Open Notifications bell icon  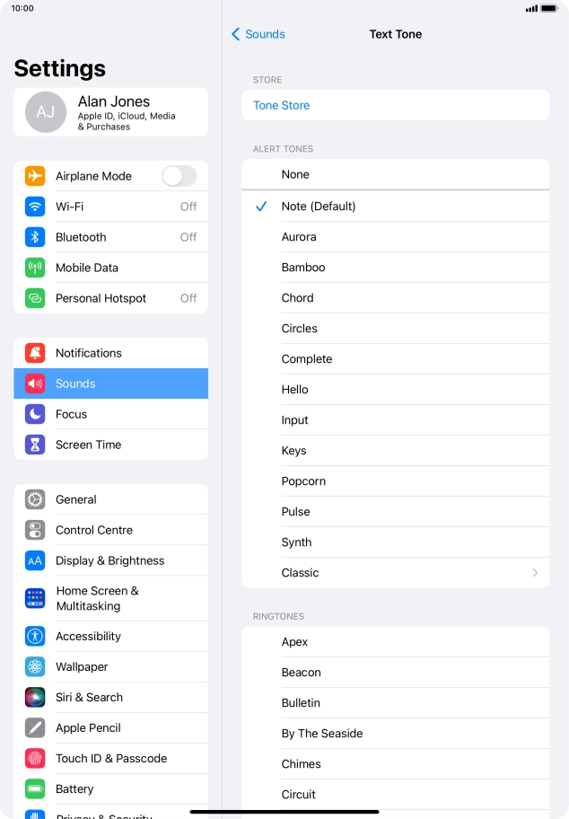click(35, 353)
